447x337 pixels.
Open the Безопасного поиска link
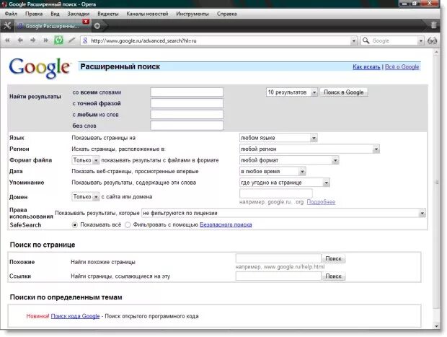click(226, 224)
